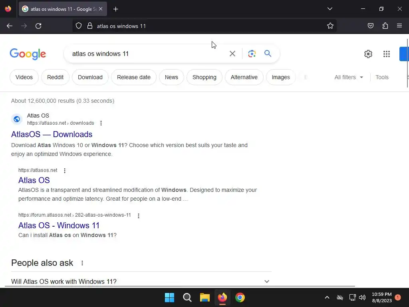Click the Firefox taskbar icon

[222, 297]
